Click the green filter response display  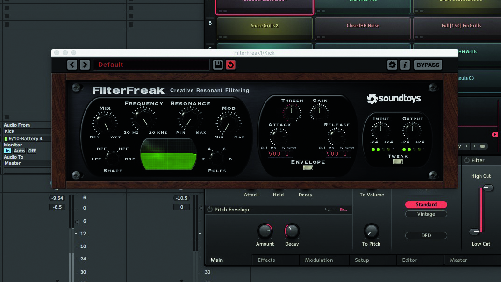click(x=168, y=154)
